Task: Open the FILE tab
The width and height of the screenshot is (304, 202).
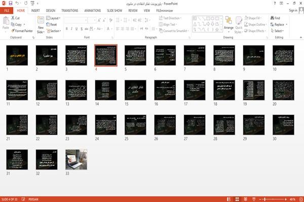Action: pyautogui.click(x=7, y=11)
